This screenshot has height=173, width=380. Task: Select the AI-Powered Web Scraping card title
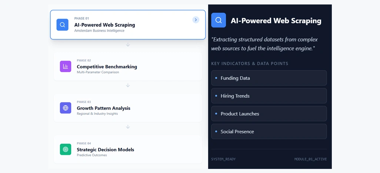click(104, 25)
